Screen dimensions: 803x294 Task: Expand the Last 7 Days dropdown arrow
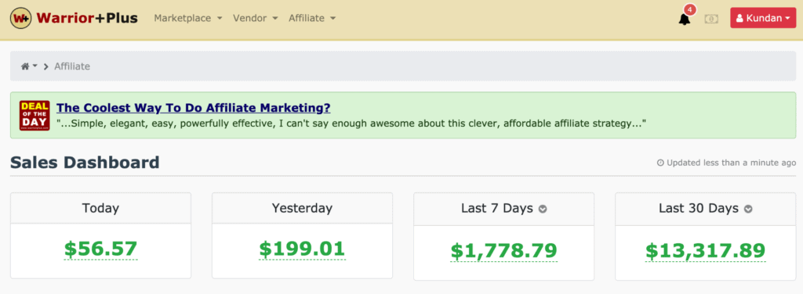tap(543, 209)
